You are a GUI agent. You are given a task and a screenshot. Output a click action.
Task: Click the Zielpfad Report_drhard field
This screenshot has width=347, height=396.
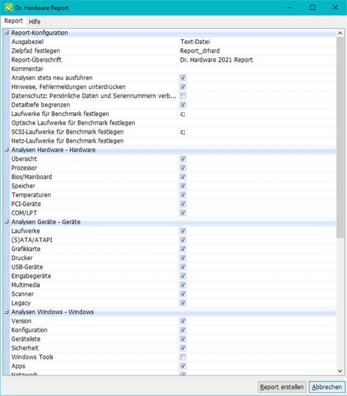(x=256, y=51)
